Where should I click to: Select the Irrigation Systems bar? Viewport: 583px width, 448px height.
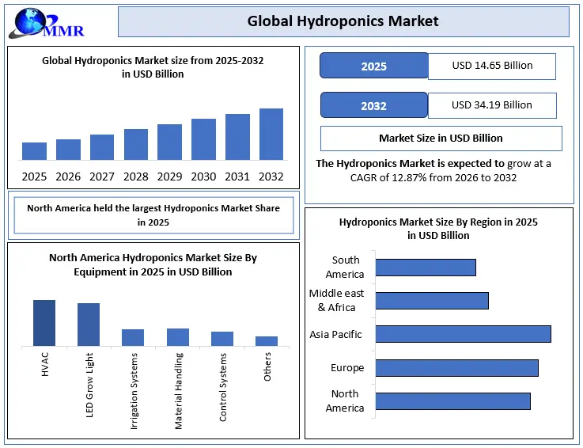(133, 337)
